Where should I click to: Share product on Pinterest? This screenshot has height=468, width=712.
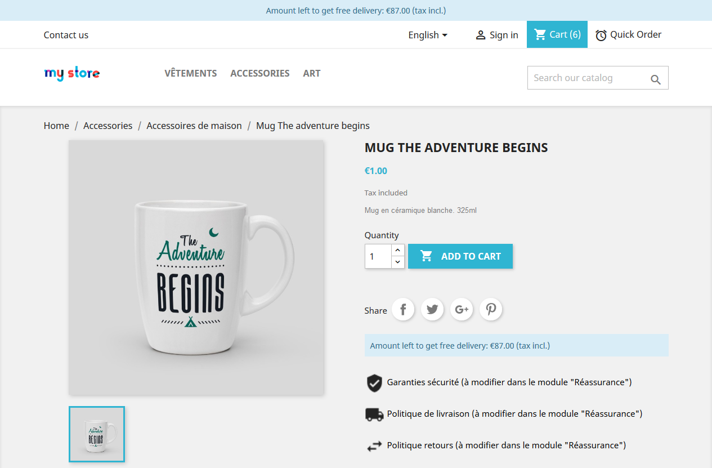[491, 309]
